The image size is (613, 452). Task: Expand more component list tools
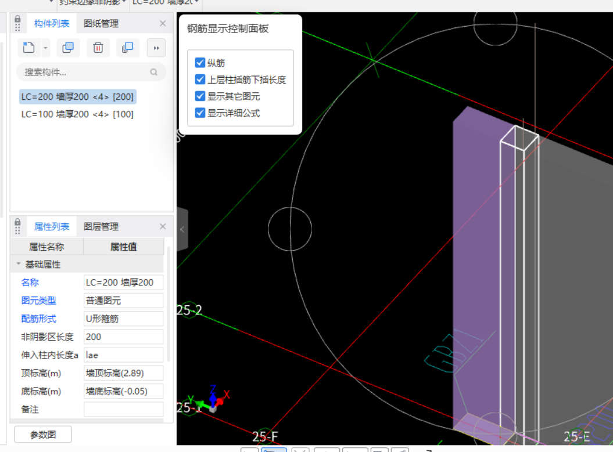(x=156, y=48)
